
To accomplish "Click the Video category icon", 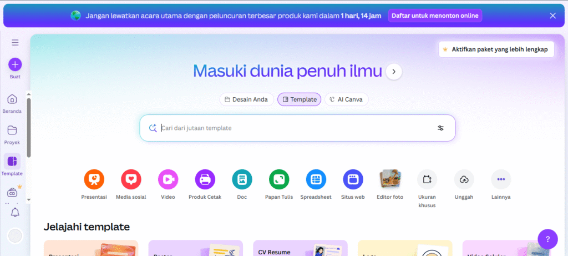I will [x=168, y=179].
